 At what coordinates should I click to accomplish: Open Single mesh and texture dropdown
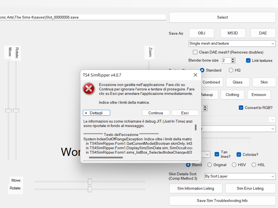pos(232,44)
